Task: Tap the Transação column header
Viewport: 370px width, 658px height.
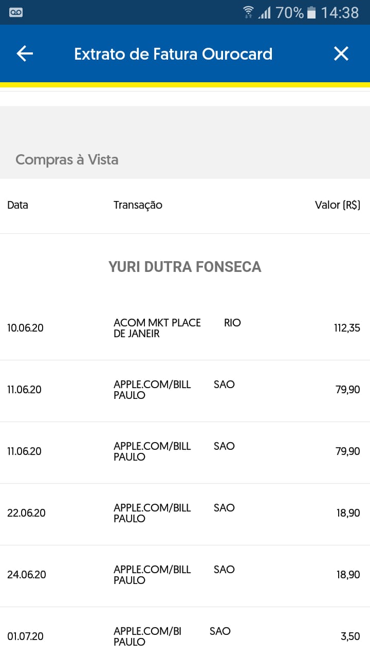Action: point(138,205)
